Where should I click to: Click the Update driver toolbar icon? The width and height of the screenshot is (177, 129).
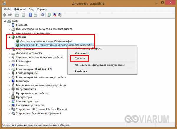tap(50, 14)
